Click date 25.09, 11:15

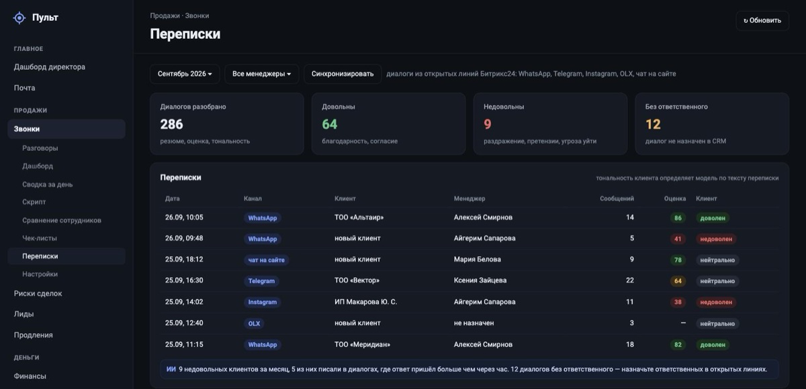pos(184,345)
